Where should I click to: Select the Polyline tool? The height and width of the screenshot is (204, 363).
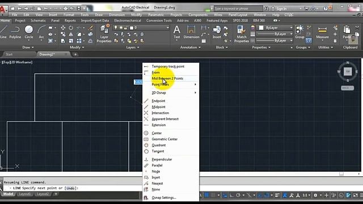tap(15, 32)
